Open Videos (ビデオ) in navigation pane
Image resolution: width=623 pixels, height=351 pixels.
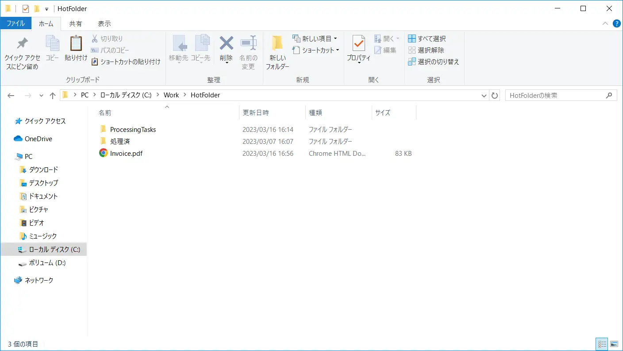coord(37,223)
